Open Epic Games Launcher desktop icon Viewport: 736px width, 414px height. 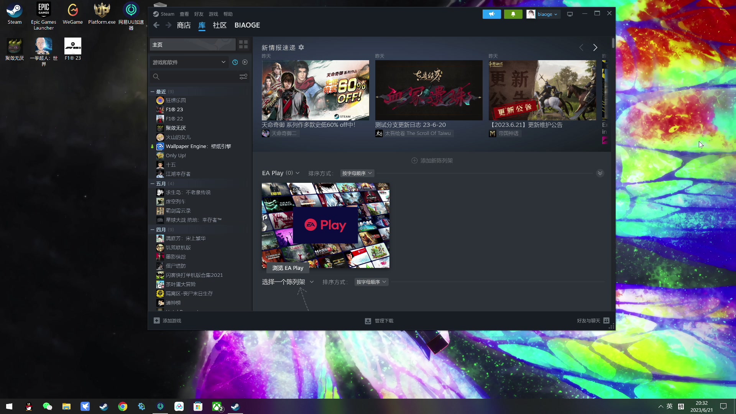44,16
